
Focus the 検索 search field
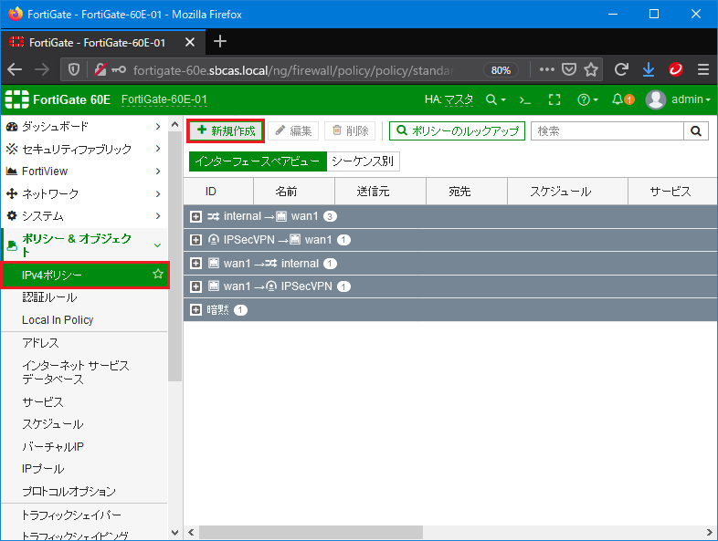pyautogui.click(x=607, y=131)
